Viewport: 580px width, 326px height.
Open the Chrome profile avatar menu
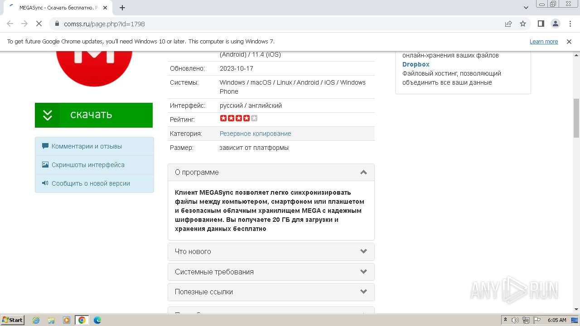pyautogui.click(x=555, y=24)
